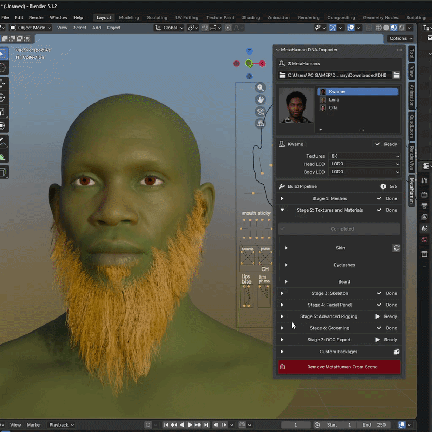Click the pan view hand icon
Screen dimensions: 432x432
pyautogui.click(x=260, y=99)
